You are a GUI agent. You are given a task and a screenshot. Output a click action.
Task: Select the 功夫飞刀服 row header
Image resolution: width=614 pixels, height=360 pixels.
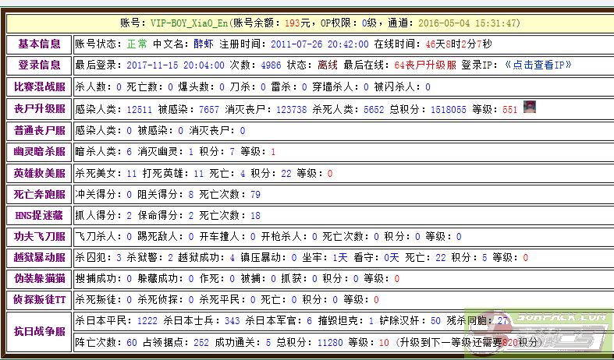(x=39, y=237)
